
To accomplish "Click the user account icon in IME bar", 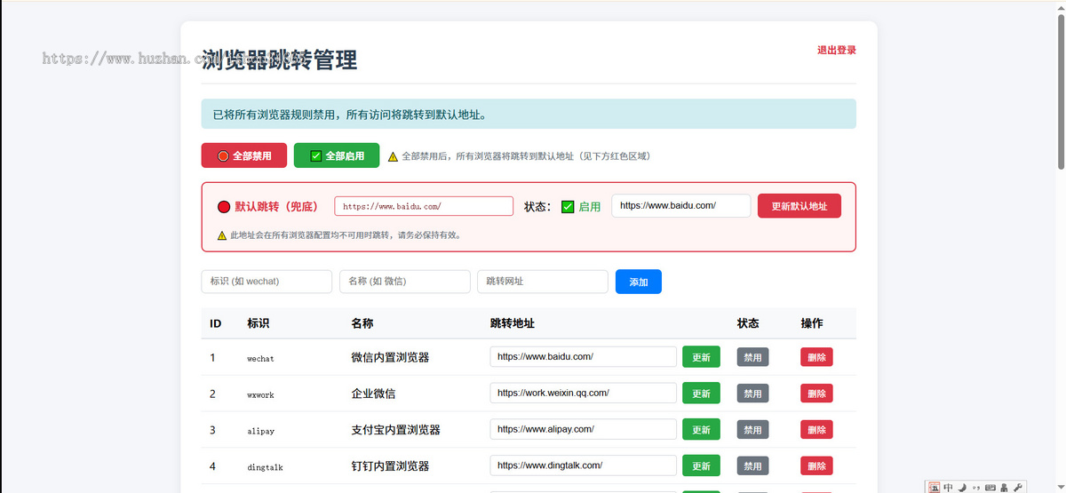I will pyautogui.click(x=1004, y=487).
